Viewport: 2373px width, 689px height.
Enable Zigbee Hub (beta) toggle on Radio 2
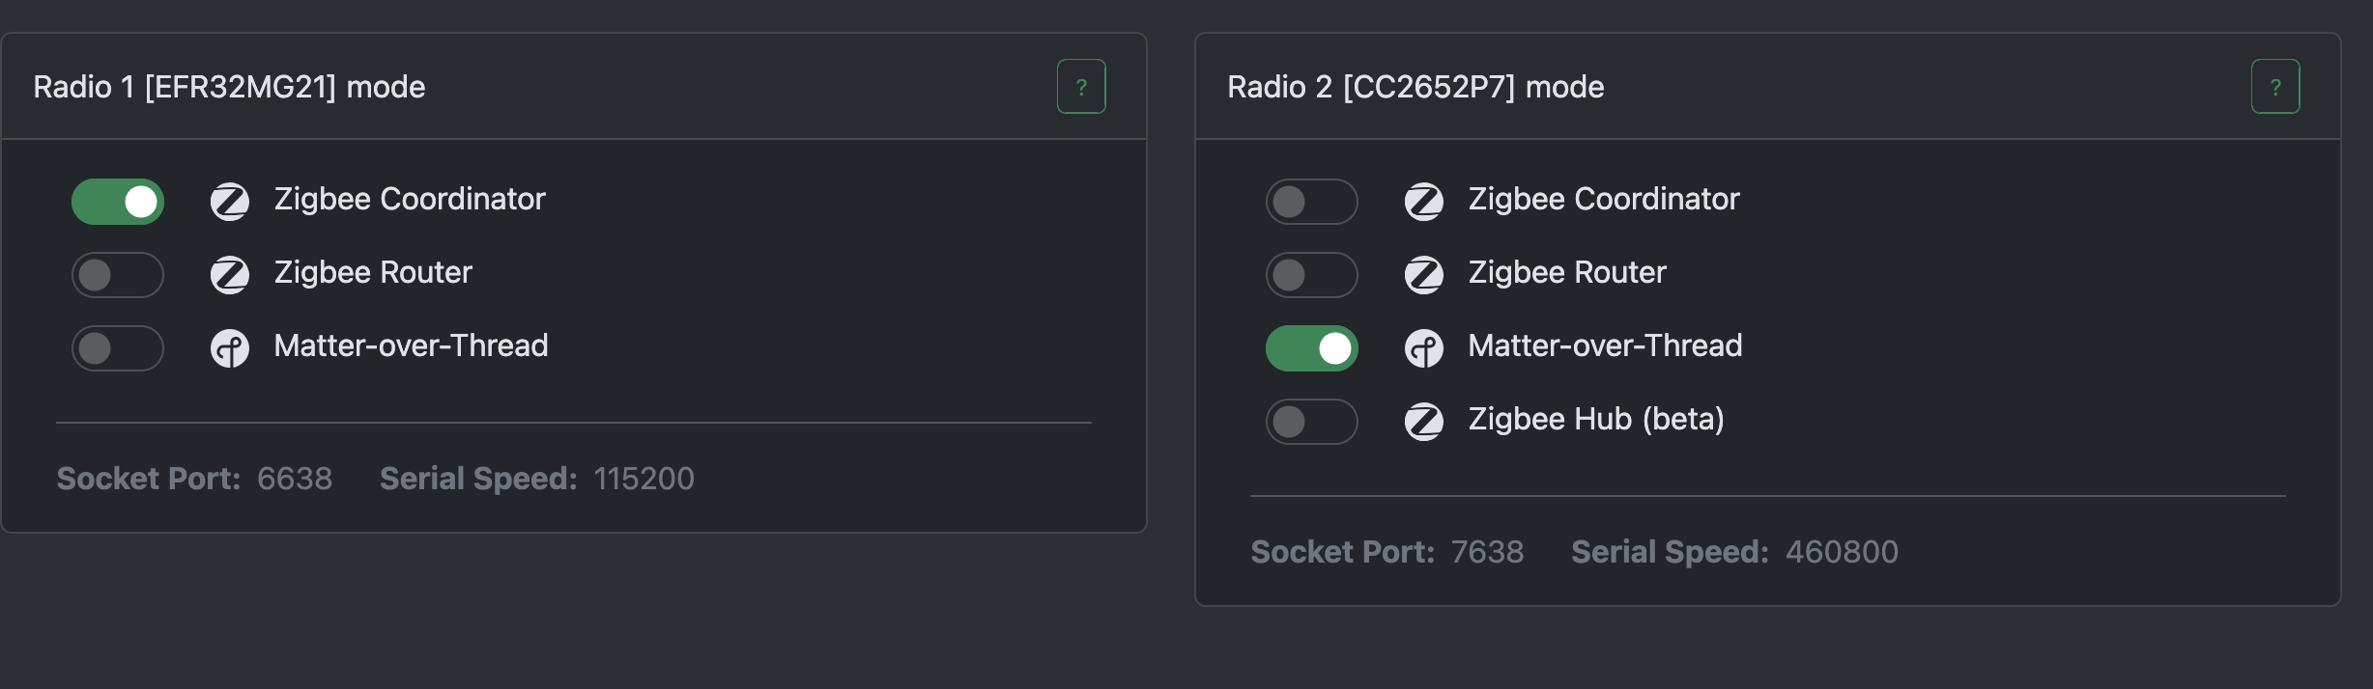coord(1312,422)
